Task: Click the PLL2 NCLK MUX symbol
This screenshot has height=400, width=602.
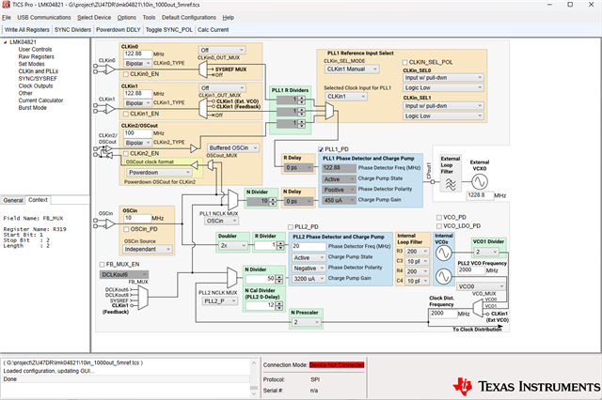Action: [232, 277]
